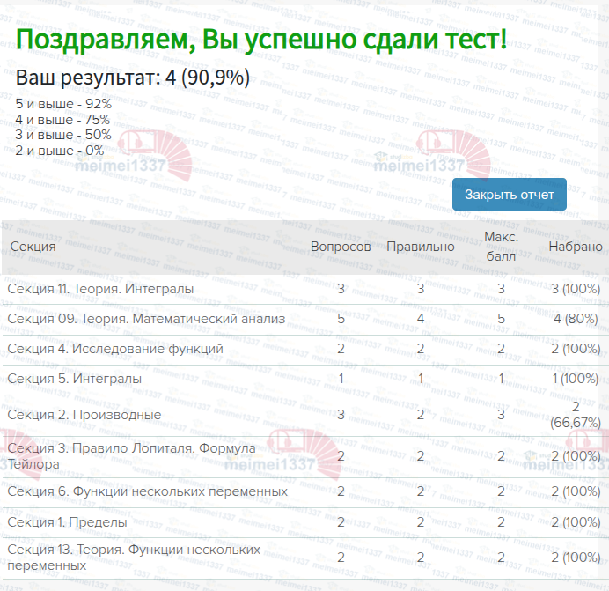Click '4 (80%)' score for Математический анализ
This screenshot has width=609, height=591.
(576, 319)
